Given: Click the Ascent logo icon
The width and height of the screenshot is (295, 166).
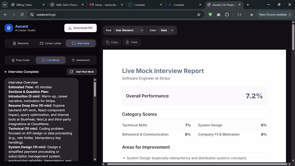Looking at the screenshot, I should click(9, 28).
